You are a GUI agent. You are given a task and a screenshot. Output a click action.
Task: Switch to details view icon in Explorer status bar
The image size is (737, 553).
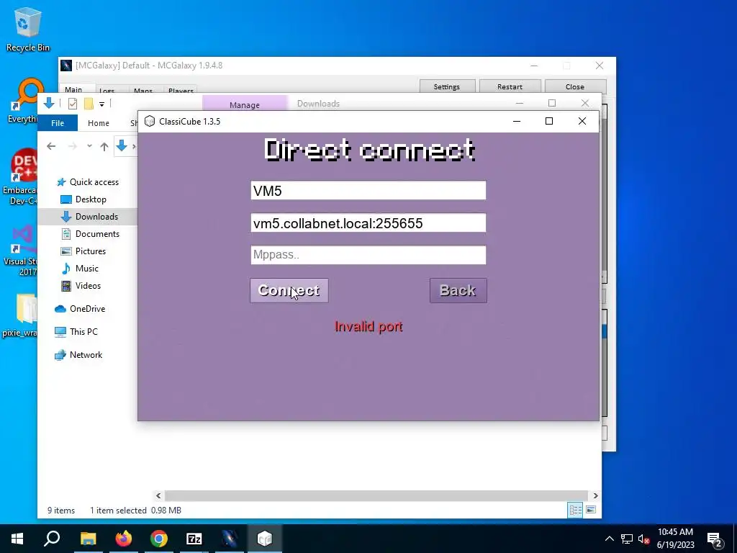pyautogui.click(x=575, y=511)
